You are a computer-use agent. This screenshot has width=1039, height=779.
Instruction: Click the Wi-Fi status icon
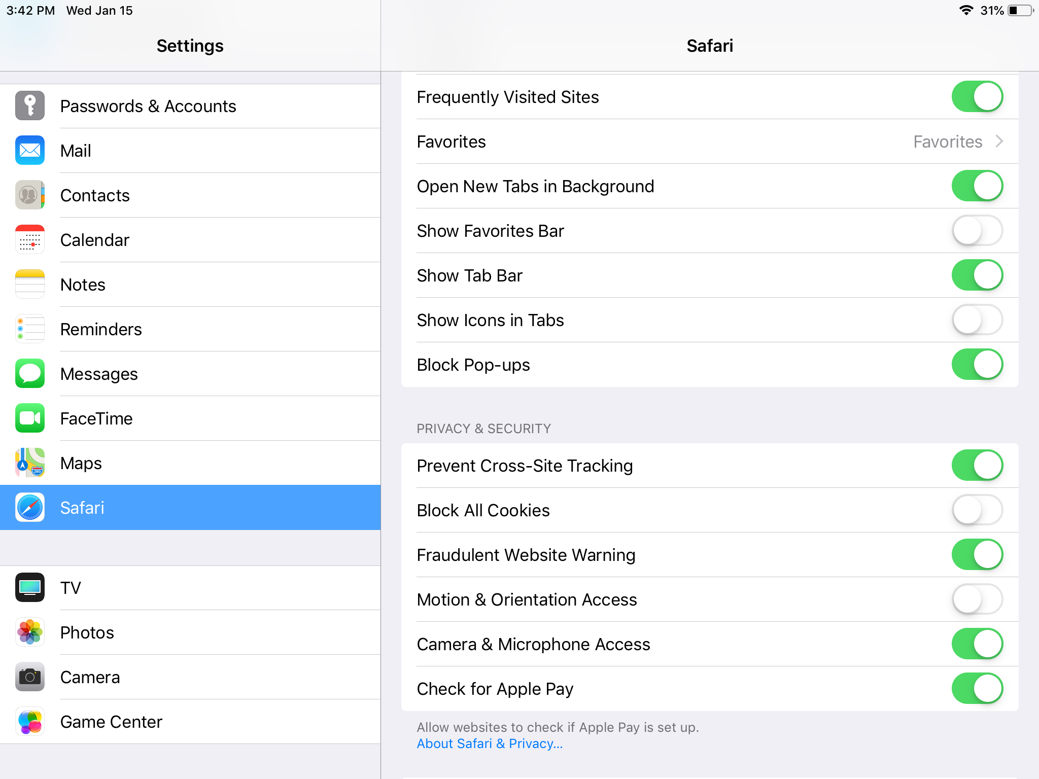coord(966,11)
